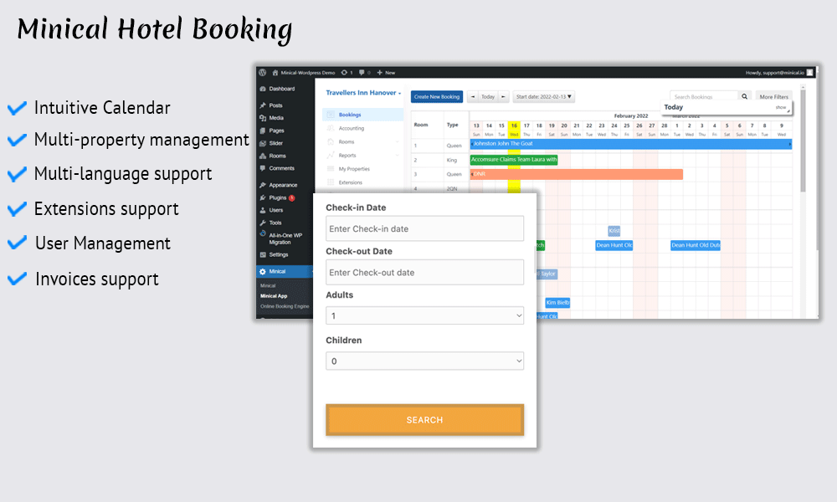Click the previous-period arrow beside Today
The image size is (837, 502).
(473, 96)
